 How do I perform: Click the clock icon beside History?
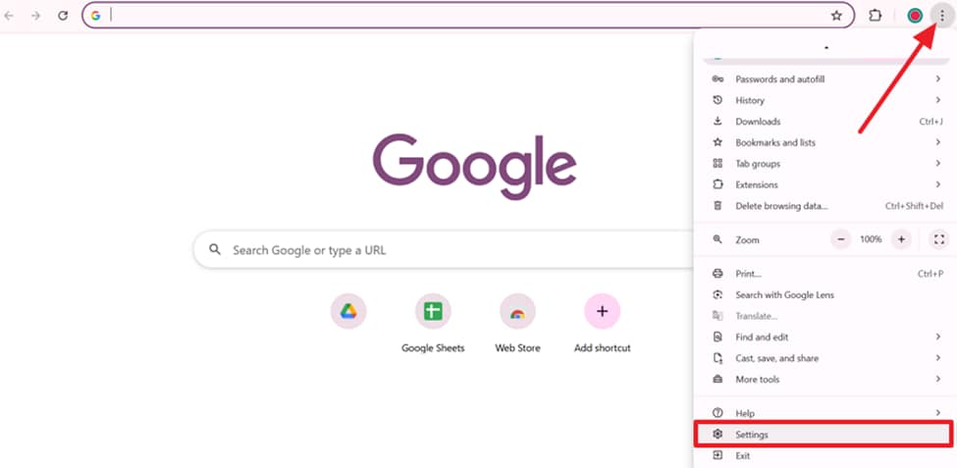(718, 100)
